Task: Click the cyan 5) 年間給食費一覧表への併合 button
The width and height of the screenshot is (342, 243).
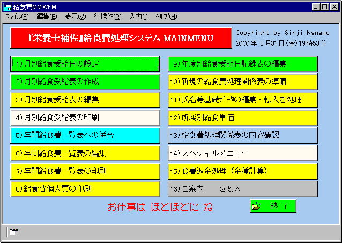Action: click(85, 135)
